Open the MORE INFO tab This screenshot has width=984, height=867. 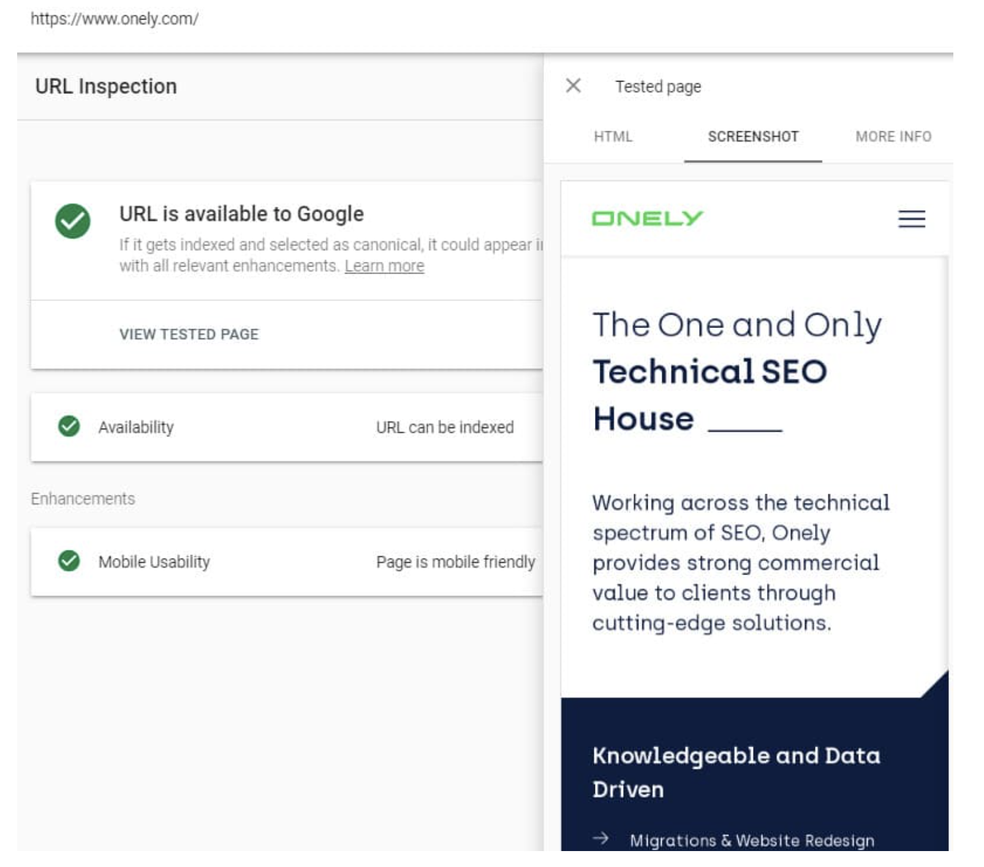point(893,136)
